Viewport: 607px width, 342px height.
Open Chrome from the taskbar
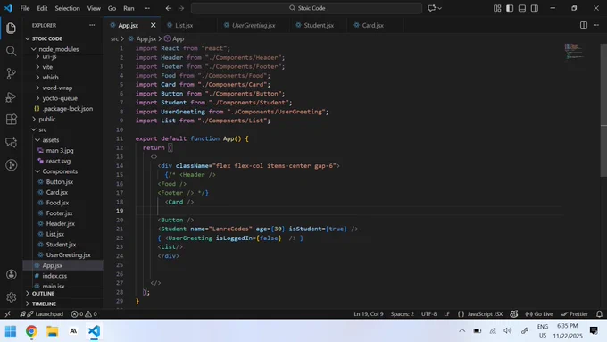[31, 331]
